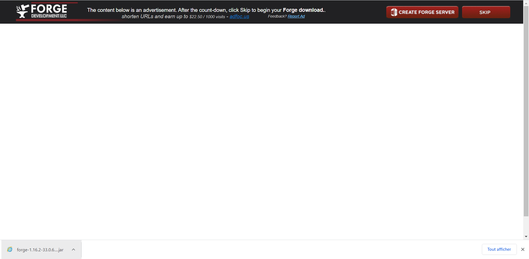
Task: Click the FORGE wordmark text in header
Action: (x=49, y=9)
